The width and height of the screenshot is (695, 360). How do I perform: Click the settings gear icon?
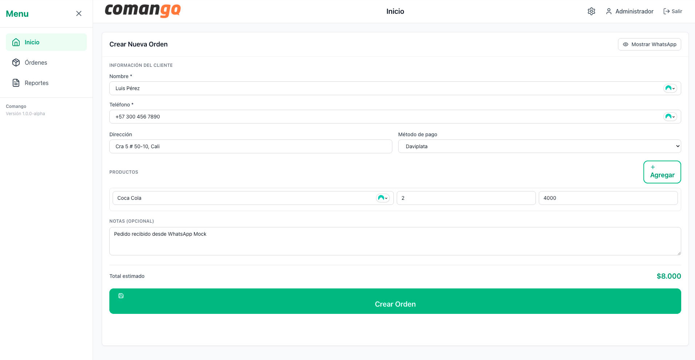coord(591,11)
